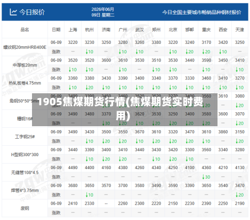Click the 涨跌 label in 螺纹钢 row
The height and width of the screenshot is (220, 250).
pos(56,52)
